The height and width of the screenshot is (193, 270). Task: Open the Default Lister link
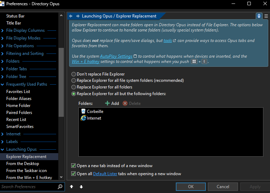point(105,174)
